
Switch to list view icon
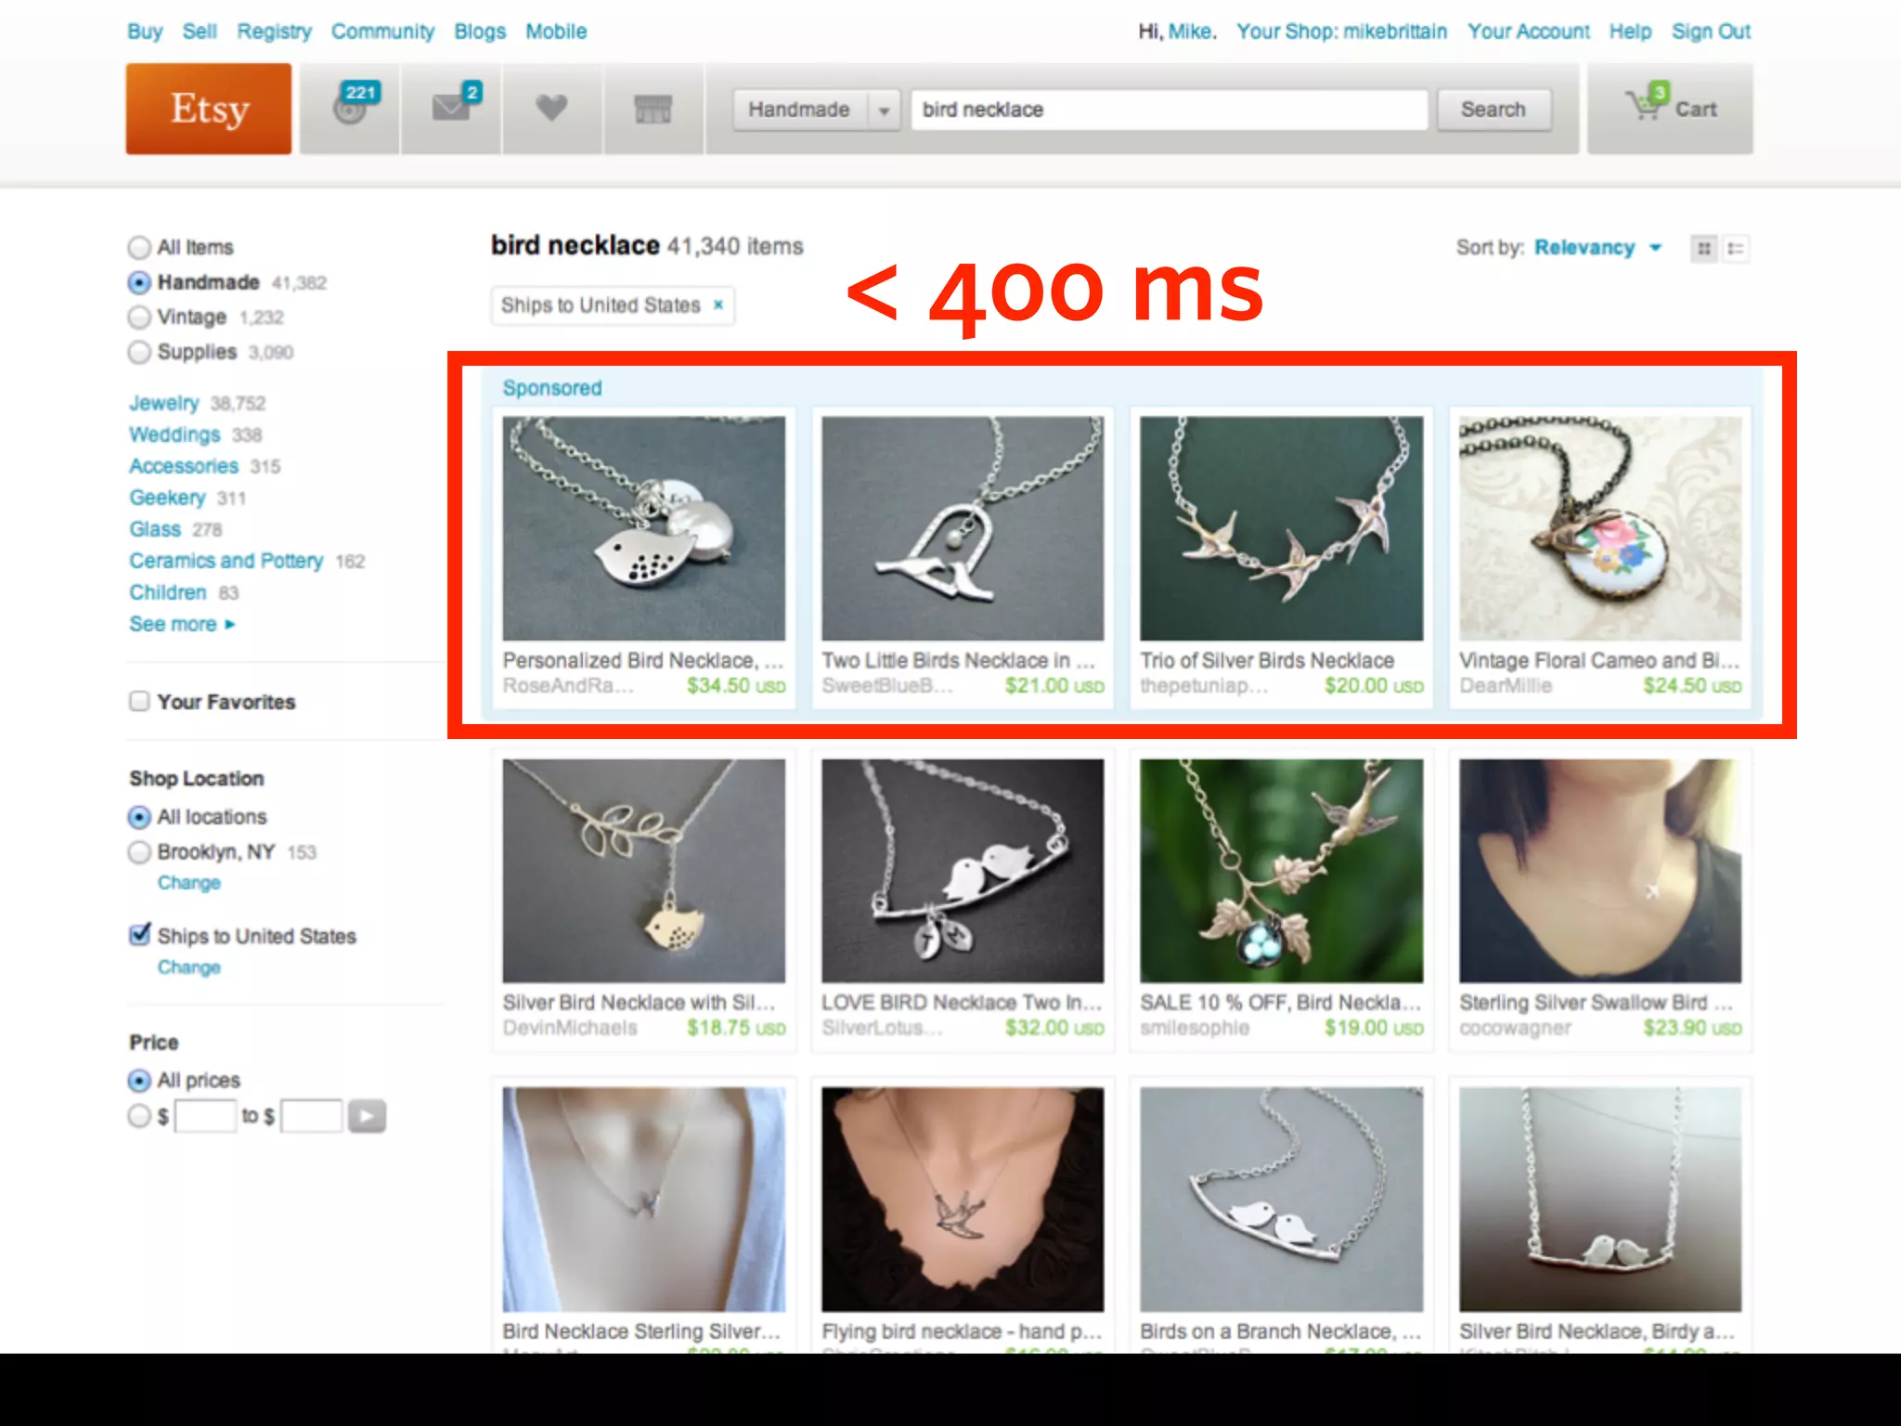coord(1736,248)
